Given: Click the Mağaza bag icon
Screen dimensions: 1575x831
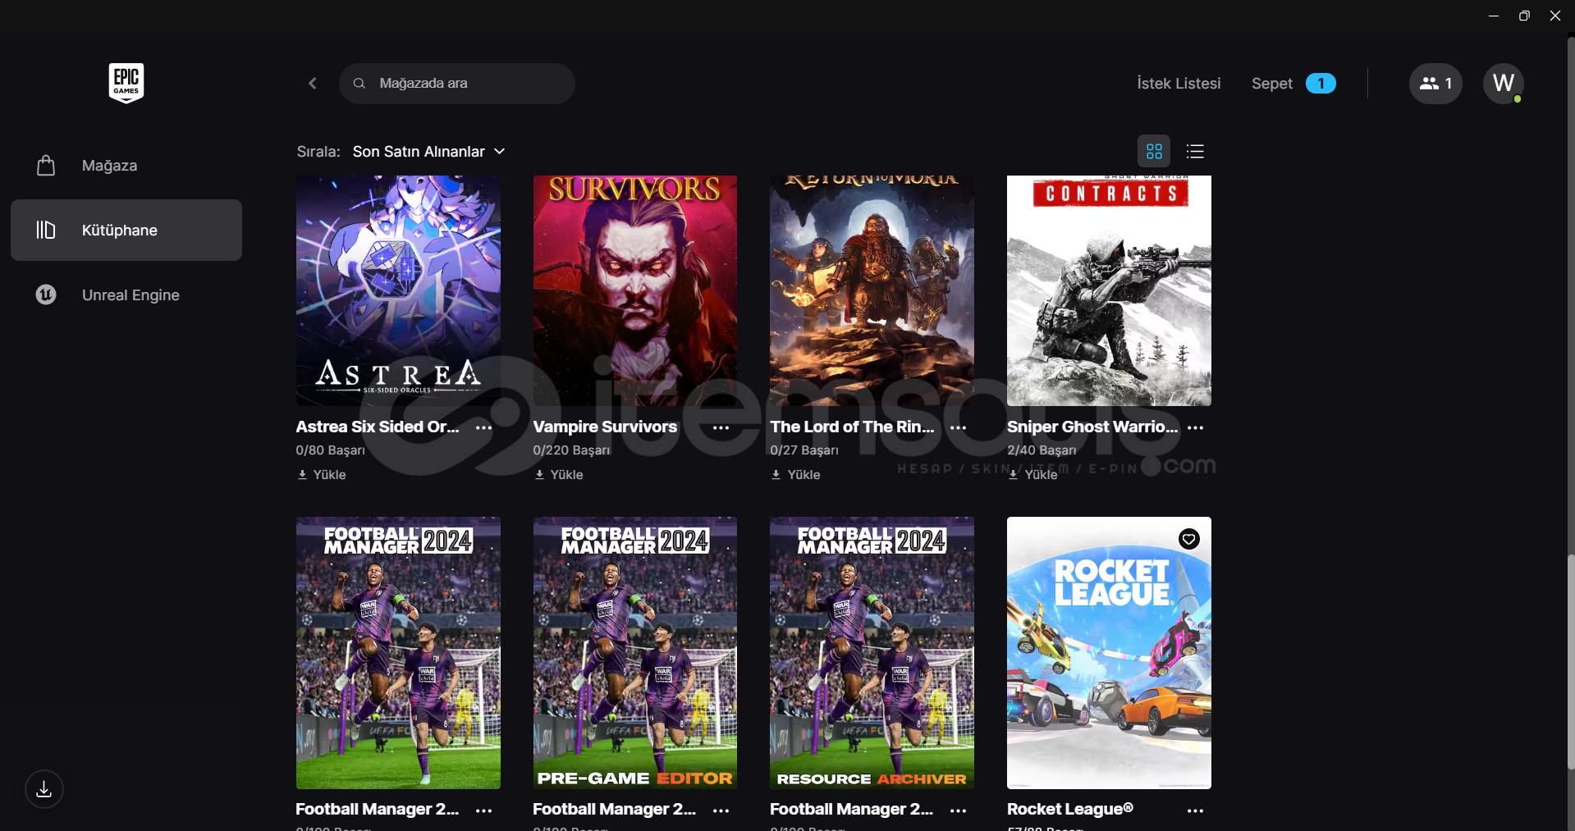Looking at the screenshot, I should [46, 166].
